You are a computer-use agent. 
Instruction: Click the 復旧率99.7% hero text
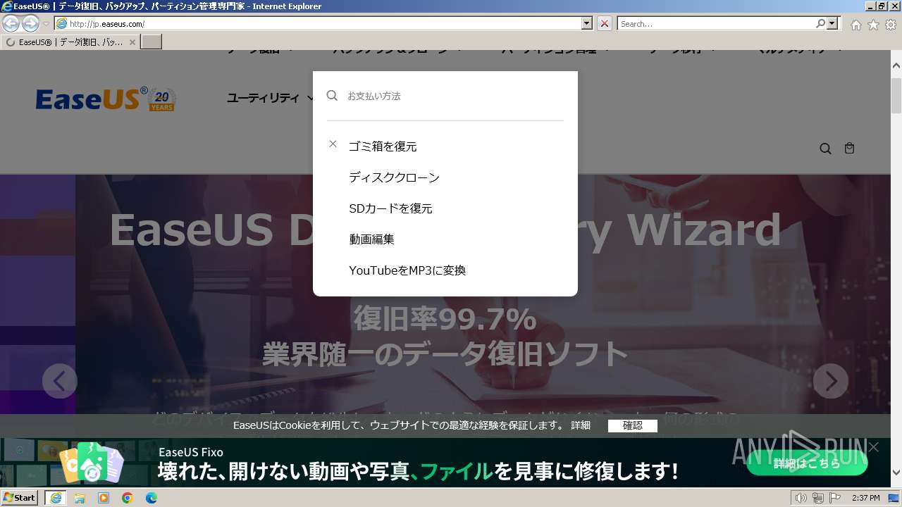445,319
